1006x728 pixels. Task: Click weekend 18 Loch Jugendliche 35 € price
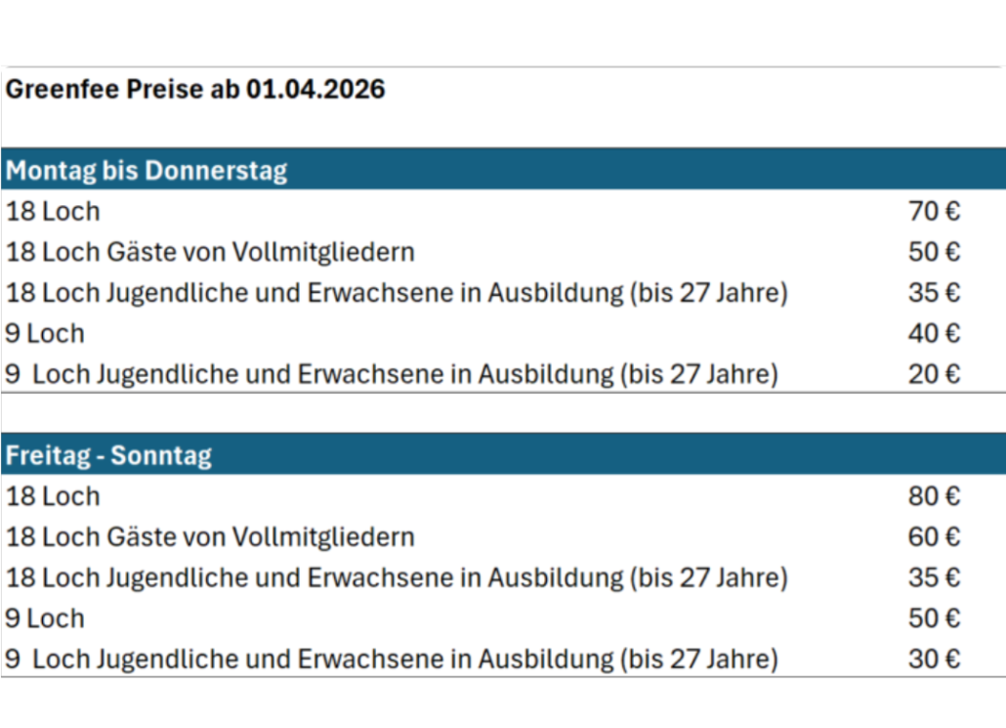click(934, 578)
